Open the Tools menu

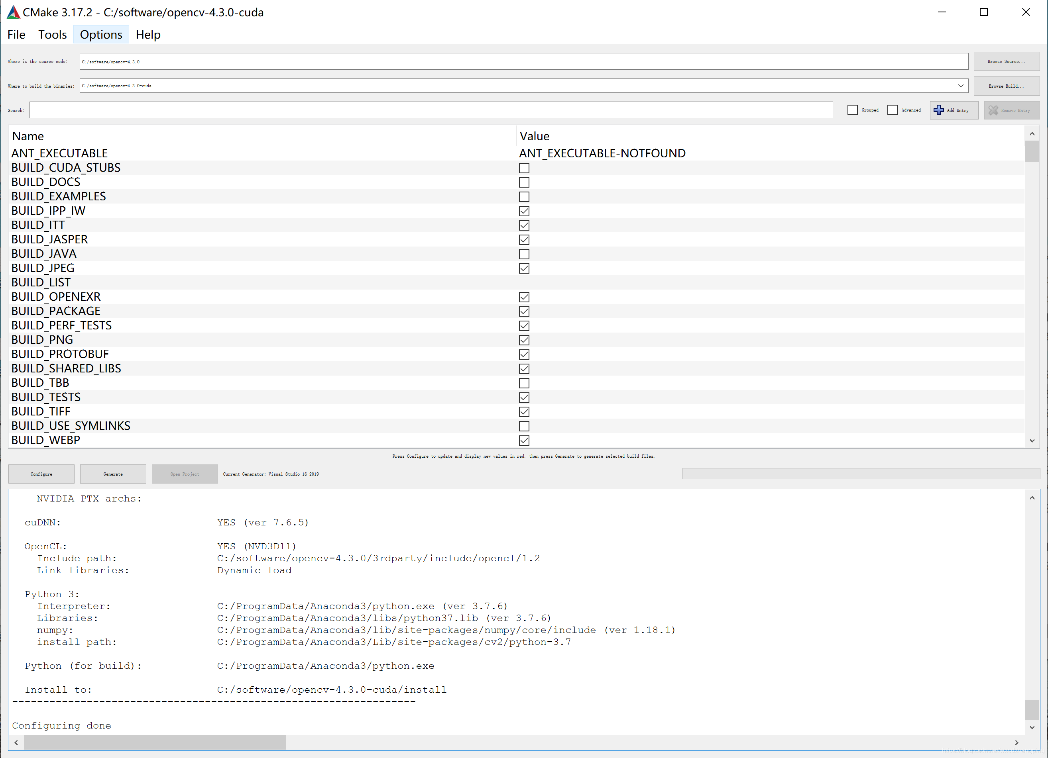tap(52, 35)
